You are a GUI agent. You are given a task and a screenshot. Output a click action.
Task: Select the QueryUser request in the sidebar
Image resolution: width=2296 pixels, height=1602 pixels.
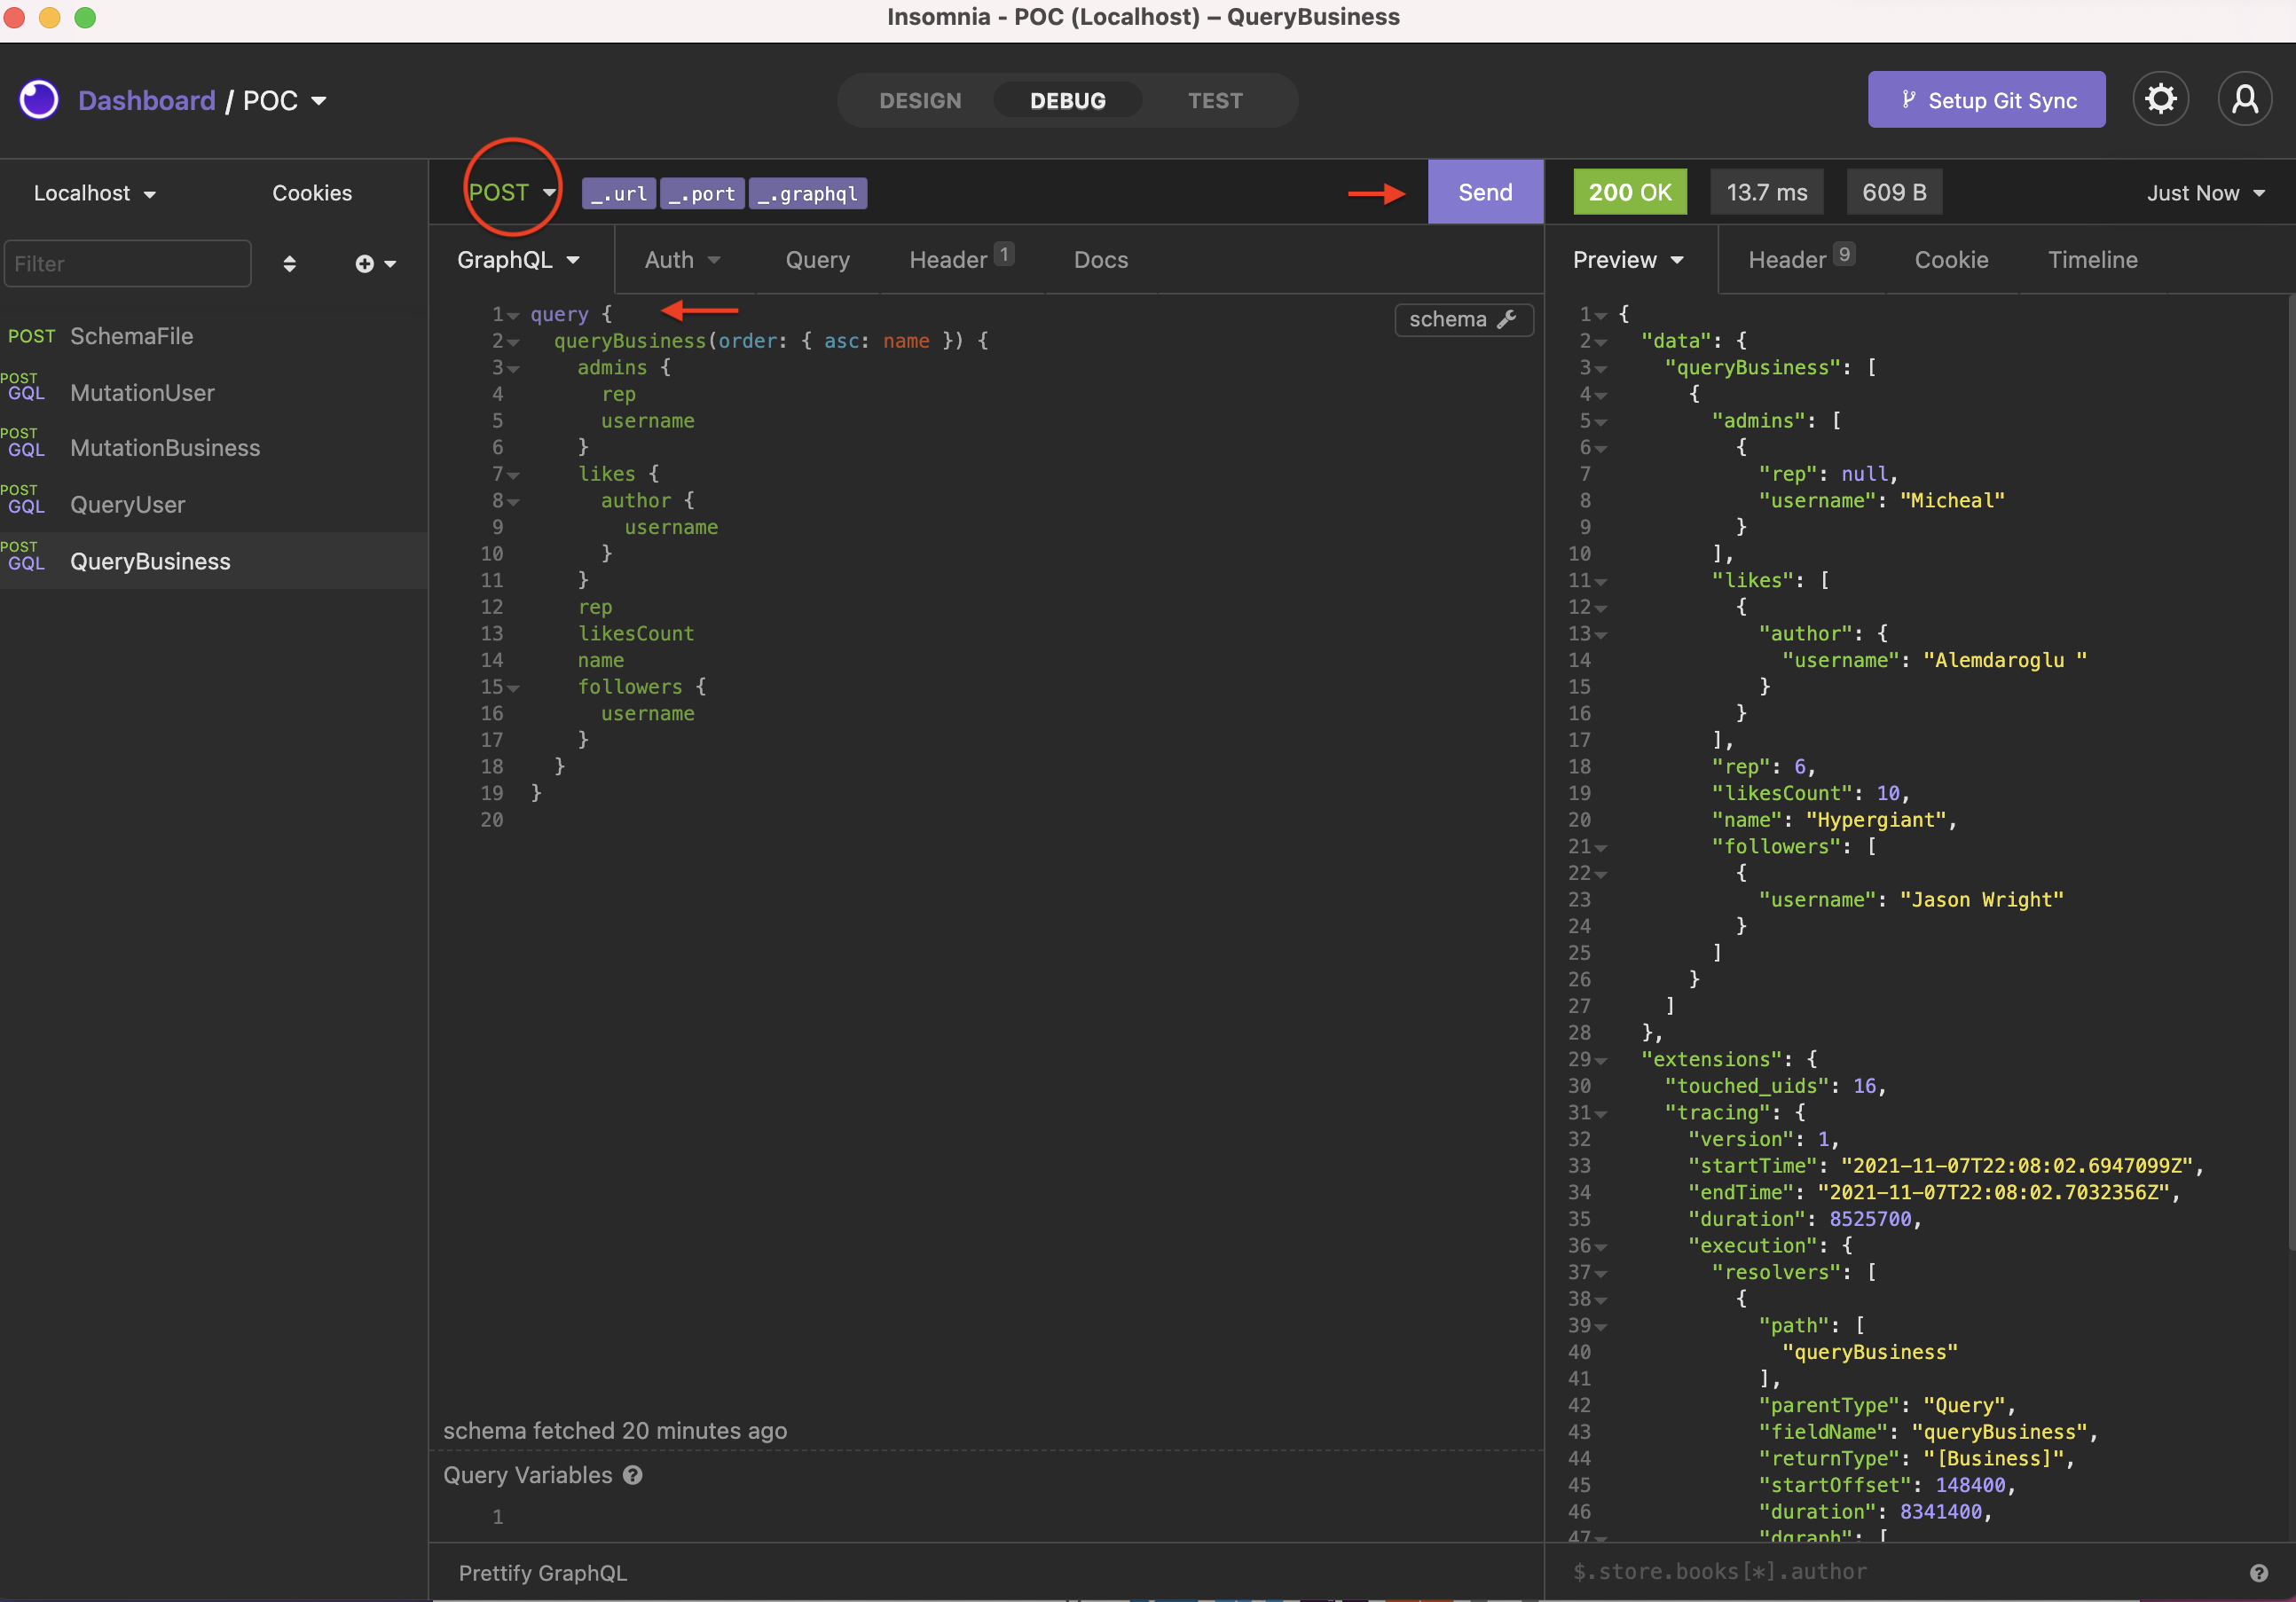click(x=127, y=504)
